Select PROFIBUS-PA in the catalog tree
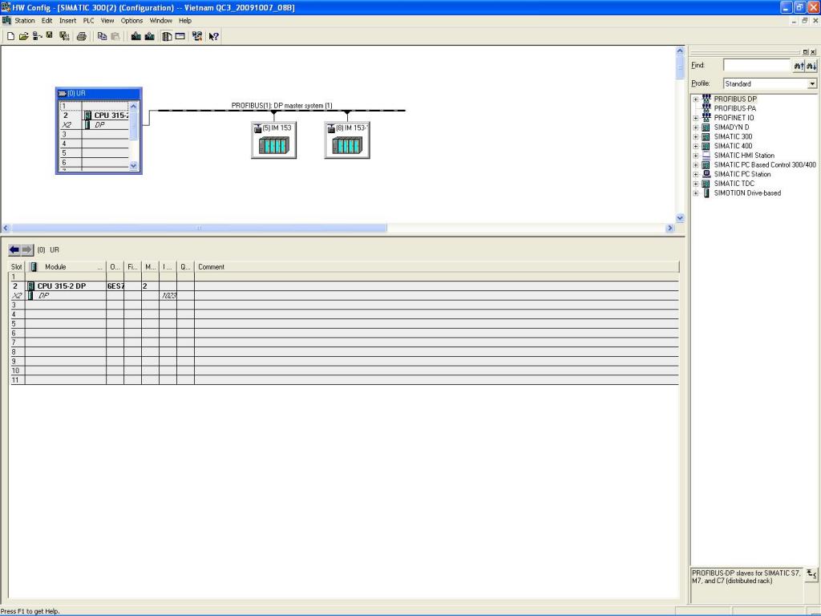The width and height of the screenshot is (821, 616). coord(734,108)
